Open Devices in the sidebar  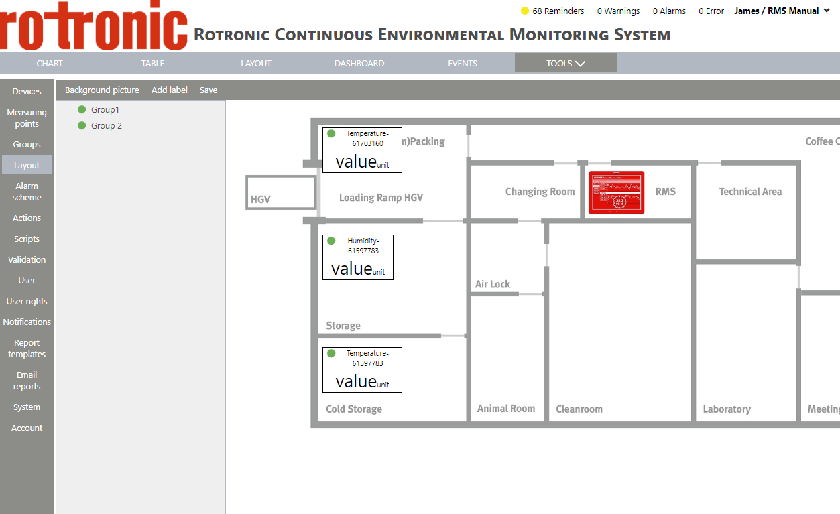[27, 92]
